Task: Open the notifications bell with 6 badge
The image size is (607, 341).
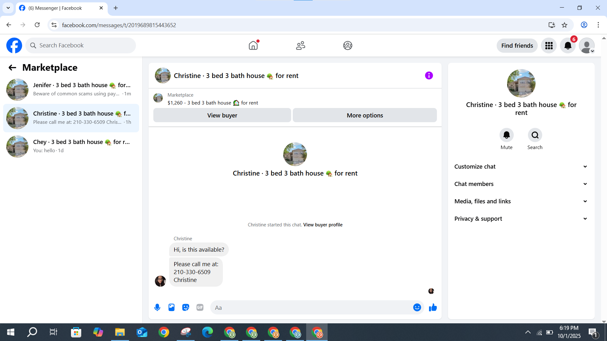Action: (x=568, y=46)
